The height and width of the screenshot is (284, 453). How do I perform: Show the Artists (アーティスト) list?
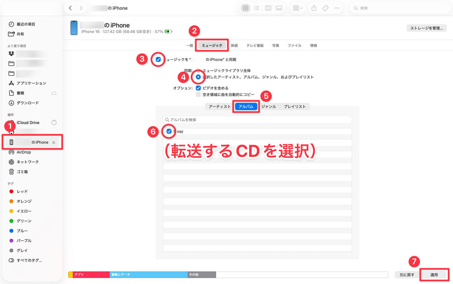coord(219,106)
